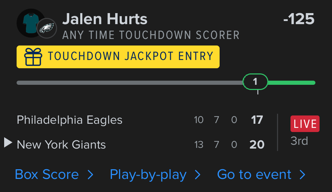
Task: Open the Box Score link
Action: 47,174
